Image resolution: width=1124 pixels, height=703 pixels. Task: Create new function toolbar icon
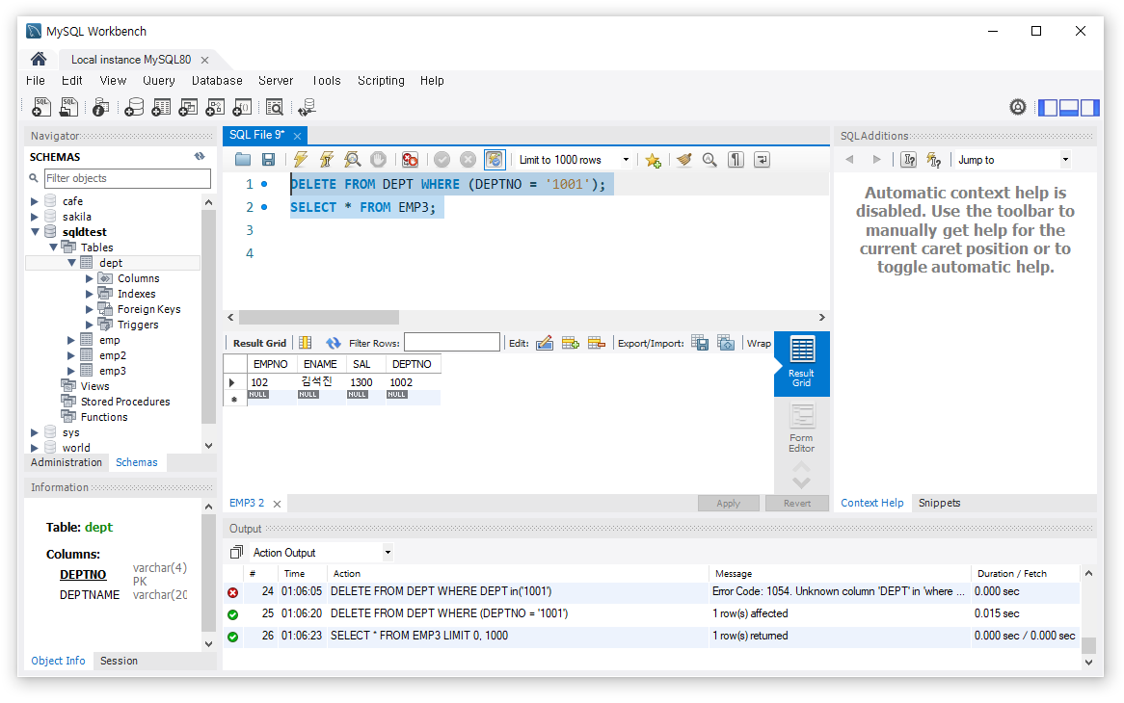pos(242,108)
